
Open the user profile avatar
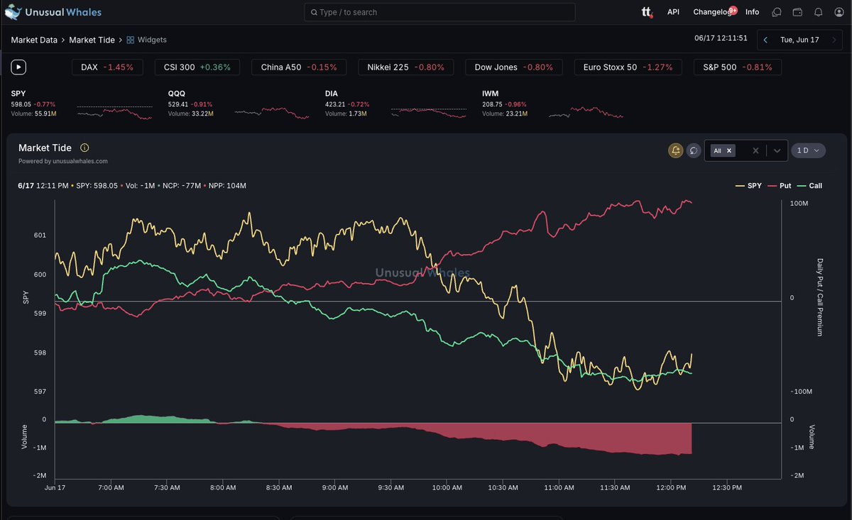point(838,12)
